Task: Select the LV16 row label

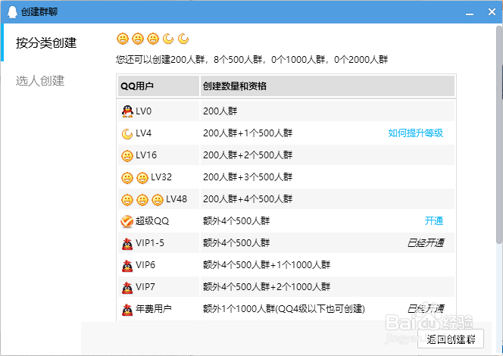Action: click(146, 155)
